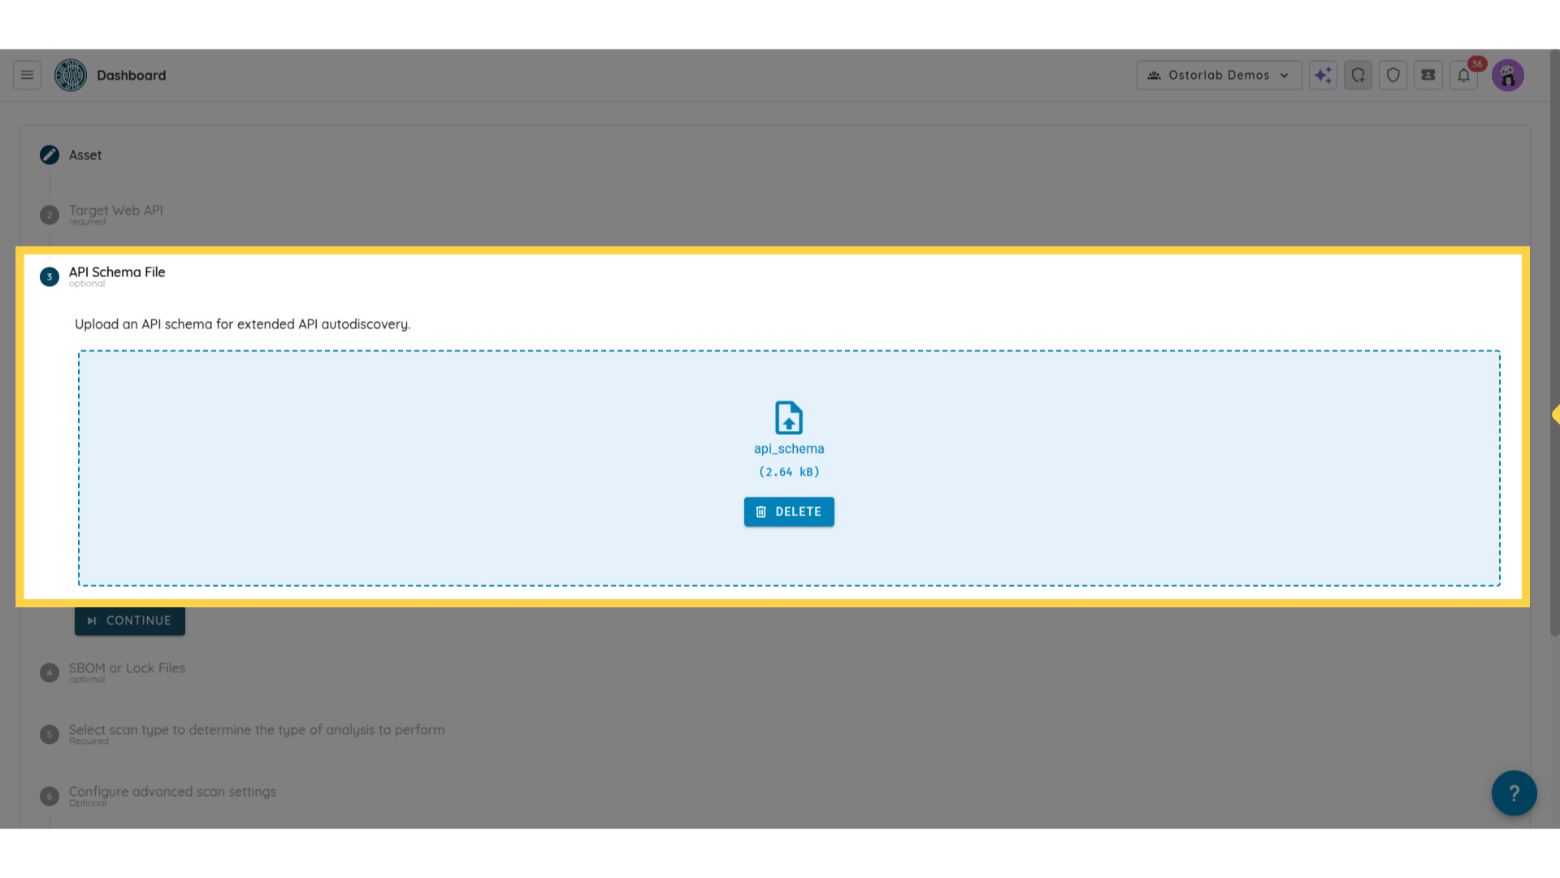Viewport: 1560px width, 878px height.
Task: Delete the uploaded api_schema file
Action: point(788,511)
